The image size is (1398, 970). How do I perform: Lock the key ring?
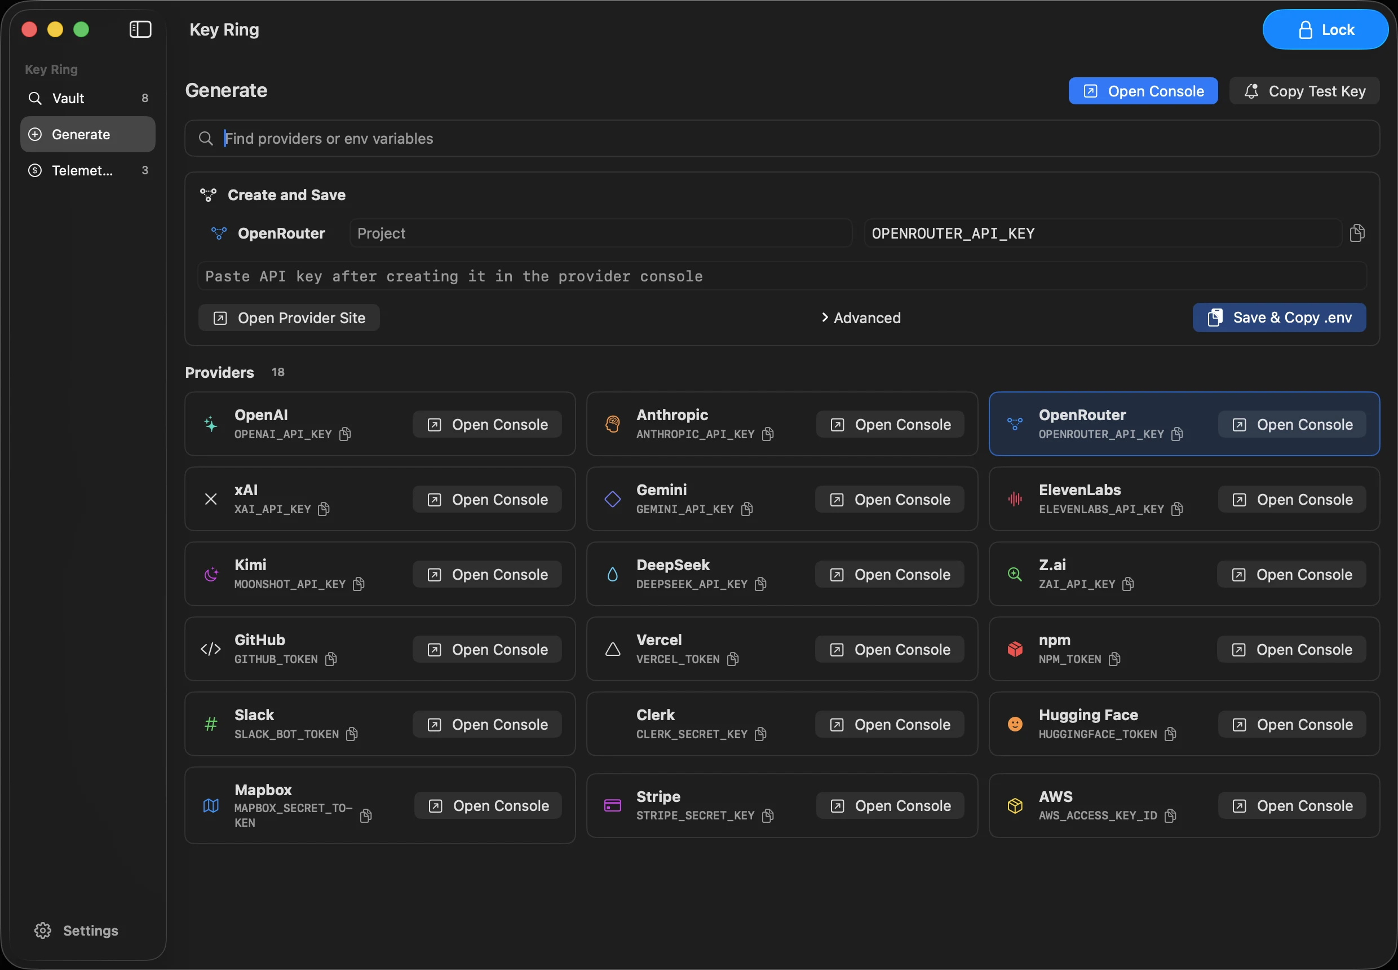click(1325, 29)
